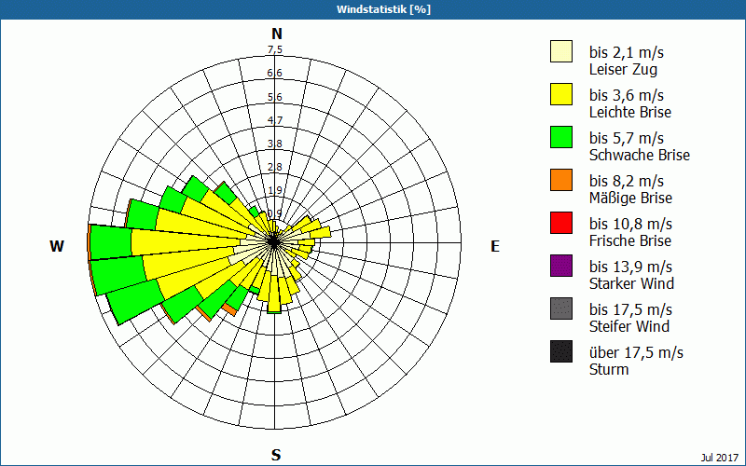Click the black 'über 17,5 m/s' swatch
This screenshot has width=746, height=466.
coord(561,351)
